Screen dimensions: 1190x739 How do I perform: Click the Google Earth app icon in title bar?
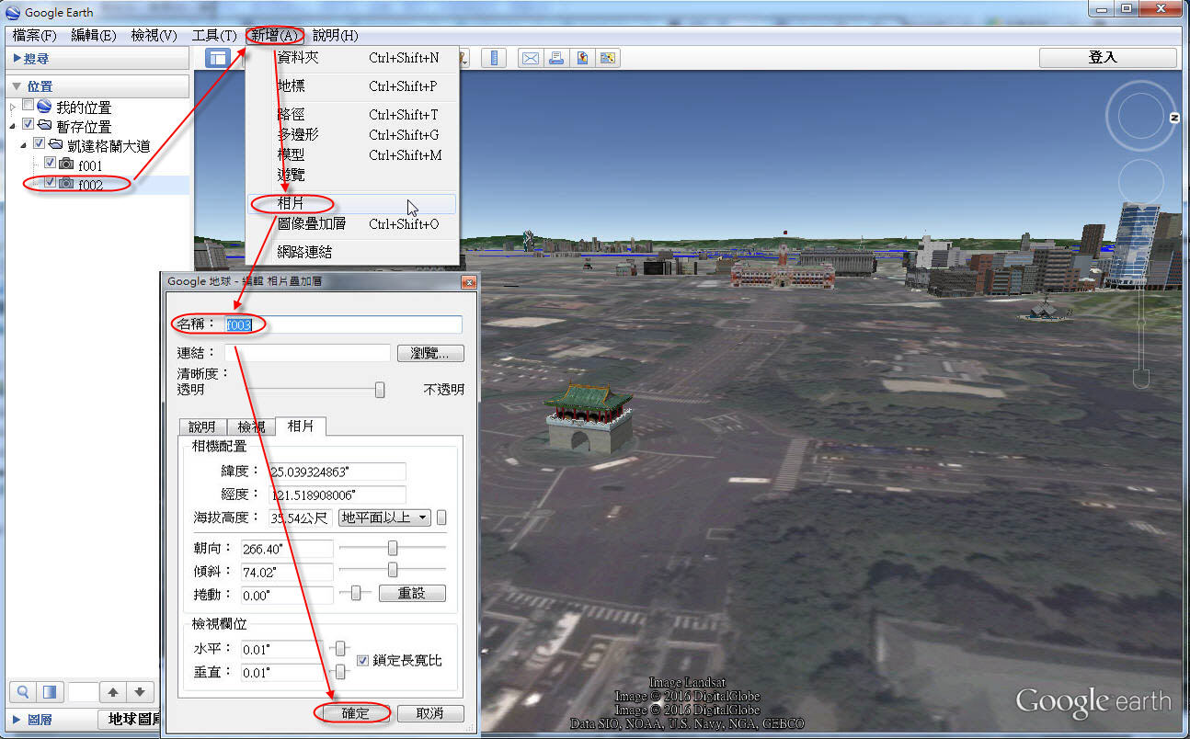[12, 12]
